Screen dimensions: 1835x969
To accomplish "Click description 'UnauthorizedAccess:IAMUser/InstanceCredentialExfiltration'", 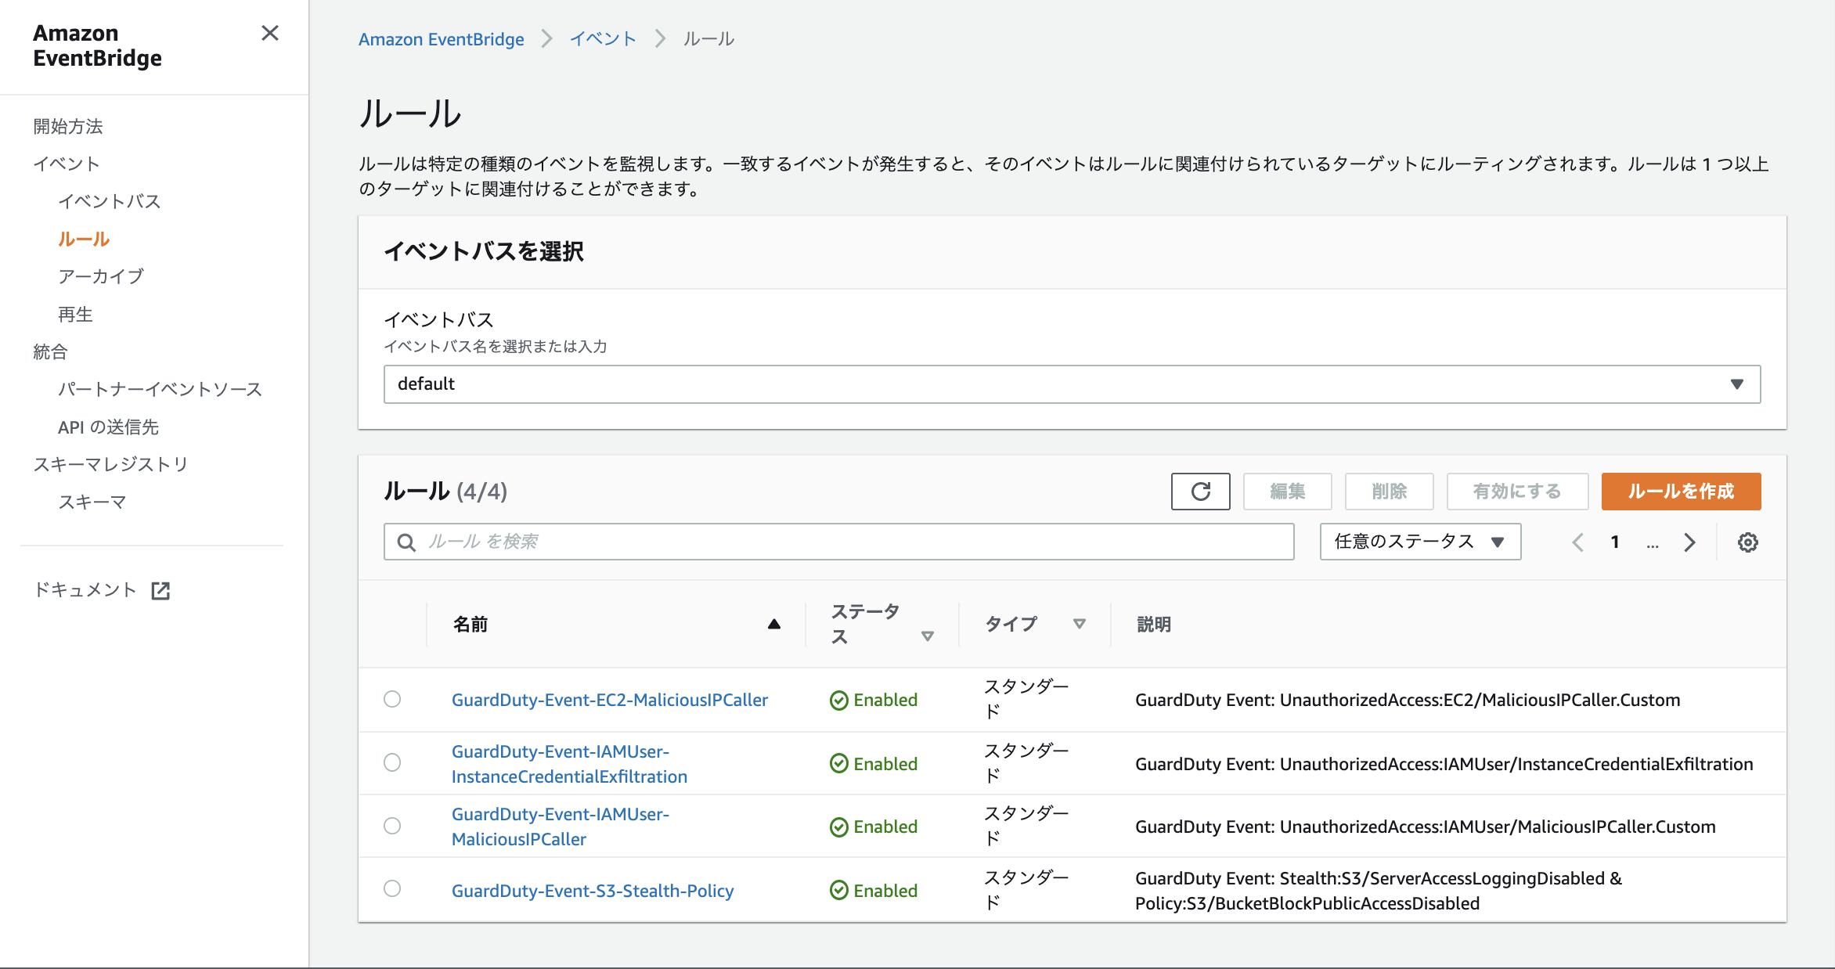I will click(x=1516, y=764).
